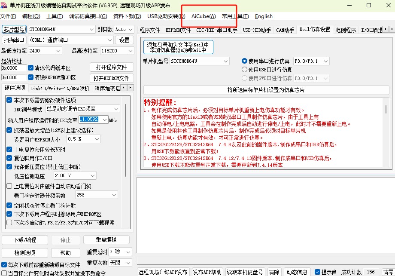395x276 pixels.
Task: Open 设置用户EEPROM大小 0.5 K dropdown
Action: pyautogui.click(x=83, y=139)
